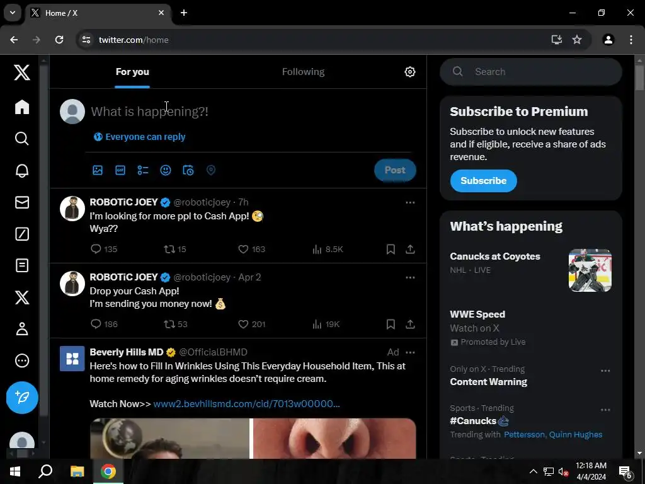Add a poll in the composer

pos(143,170)
